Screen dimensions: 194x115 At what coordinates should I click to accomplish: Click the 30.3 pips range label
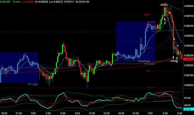pyautogui.click(x=33, y=84)
